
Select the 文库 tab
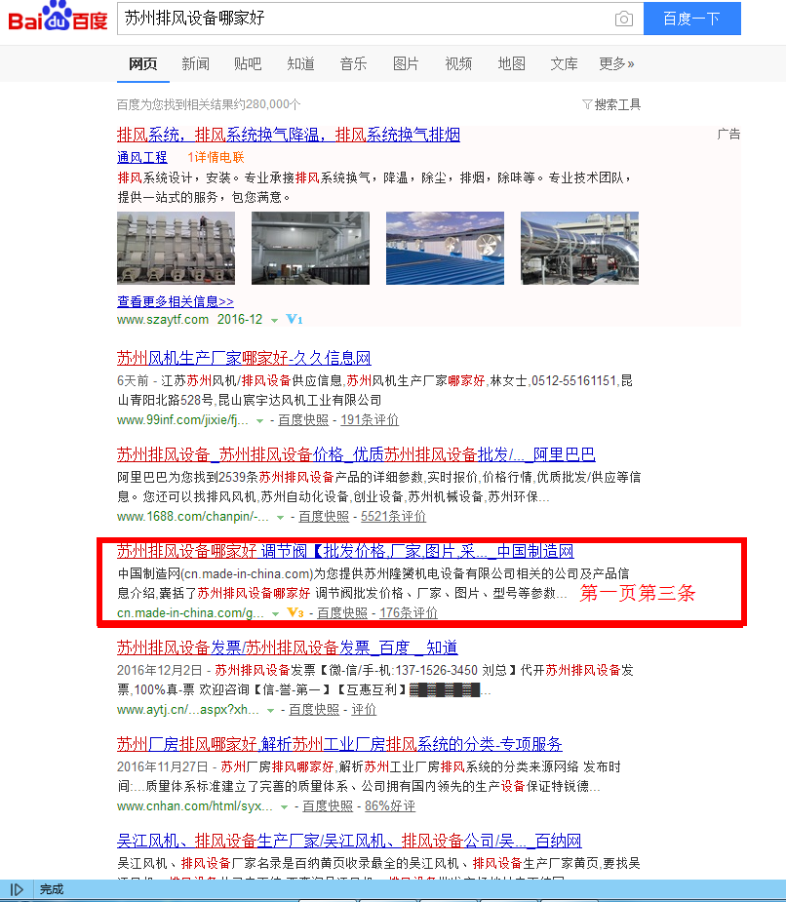tap(564, 63)
